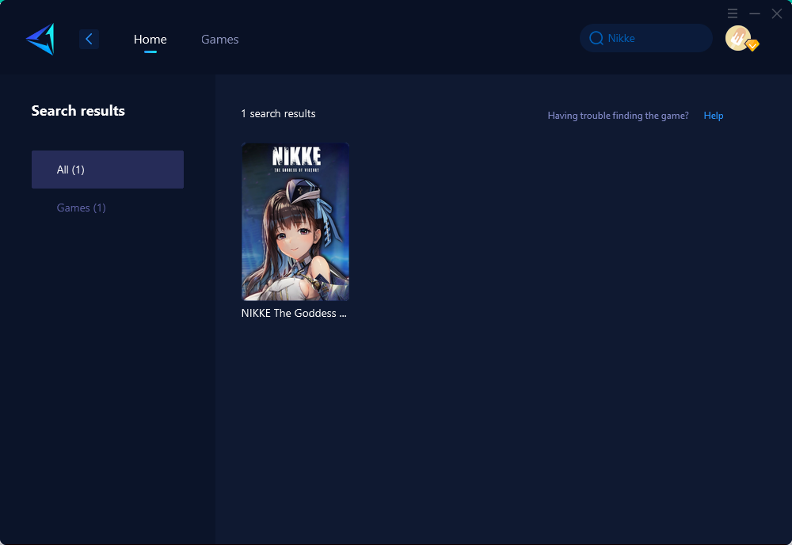Open the hamburger menu icon
Image resolution: width=792 pixels, height=545 pixels.
point(733,13)
